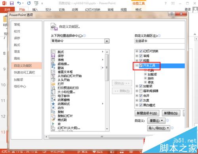198x154 pixels.
Task: Click the 新建选项卡 button
Action: pos(147,113)
